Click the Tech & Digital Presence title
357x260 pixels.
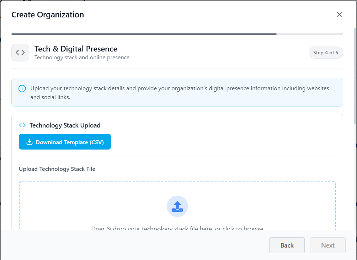click(x=76, y=49)
